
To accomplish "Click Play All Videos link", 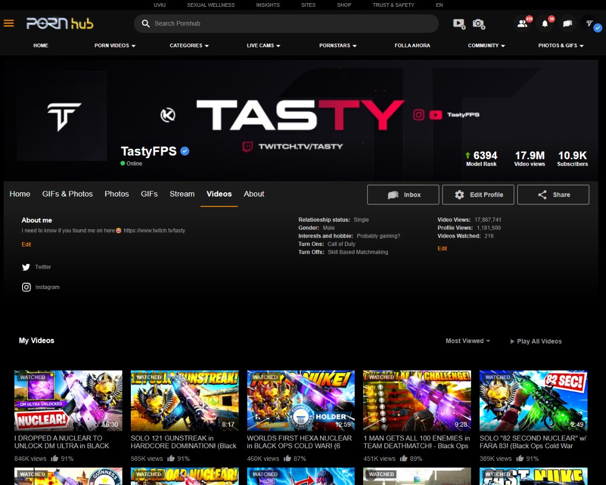I will (x=536, y=341).
